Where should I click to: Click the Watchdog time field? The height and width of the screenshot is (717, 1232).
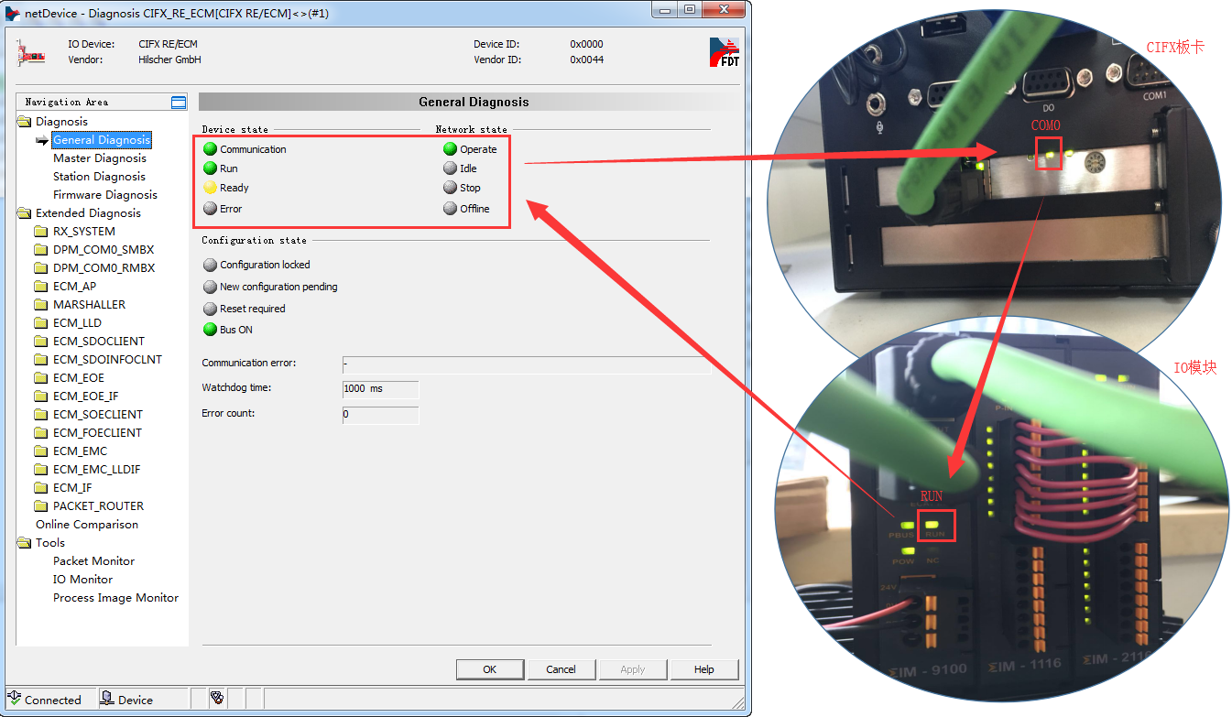tap(380, 389)
